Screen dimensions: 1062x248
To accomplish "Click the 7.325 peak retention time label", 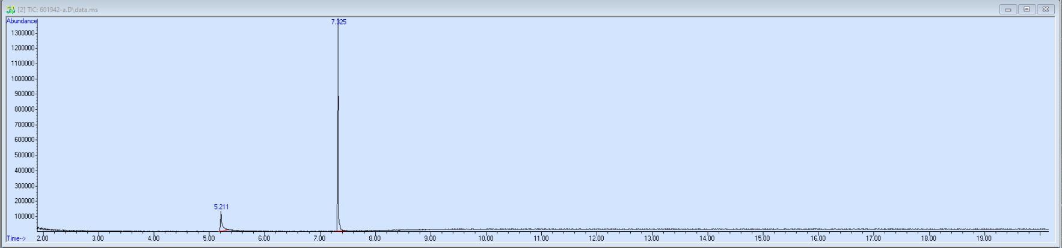I will click(339, 22).
